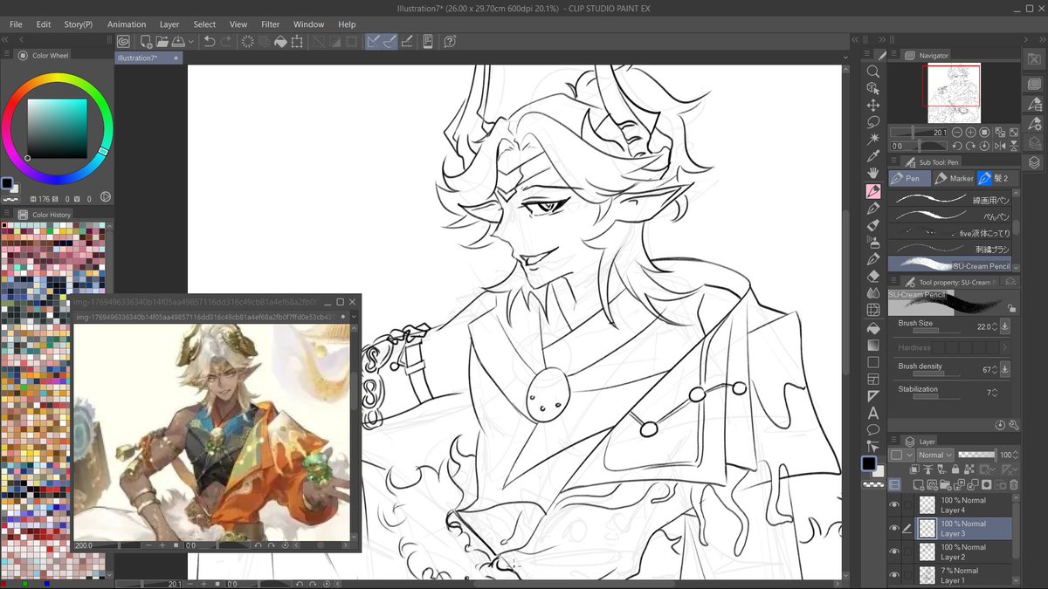This screenshot has height=589, width=1048.
Task: Select the Pen sub tool group
Action: (x=909, y=178)
